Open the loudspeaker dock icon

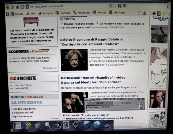[x=58, y=125]
